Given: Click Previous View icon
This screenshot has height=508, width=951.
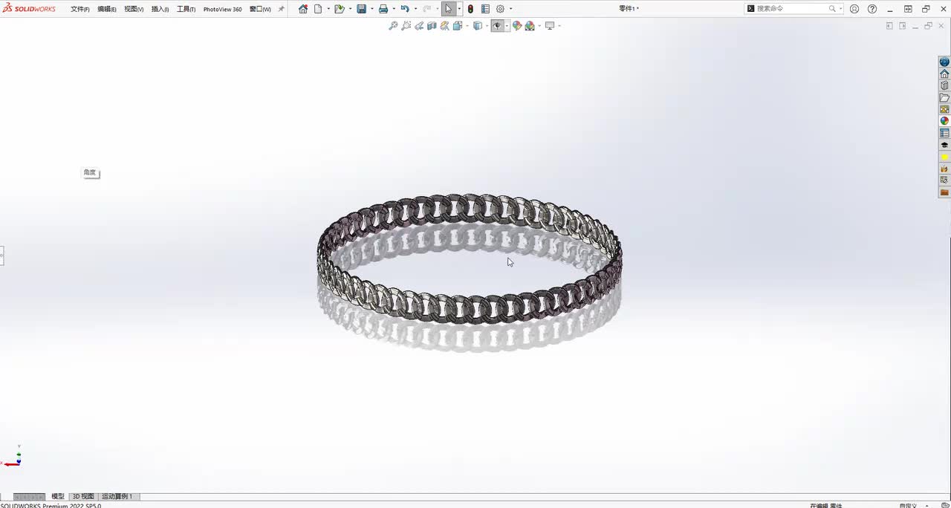Looking at the screenshot, I should 419,26.
